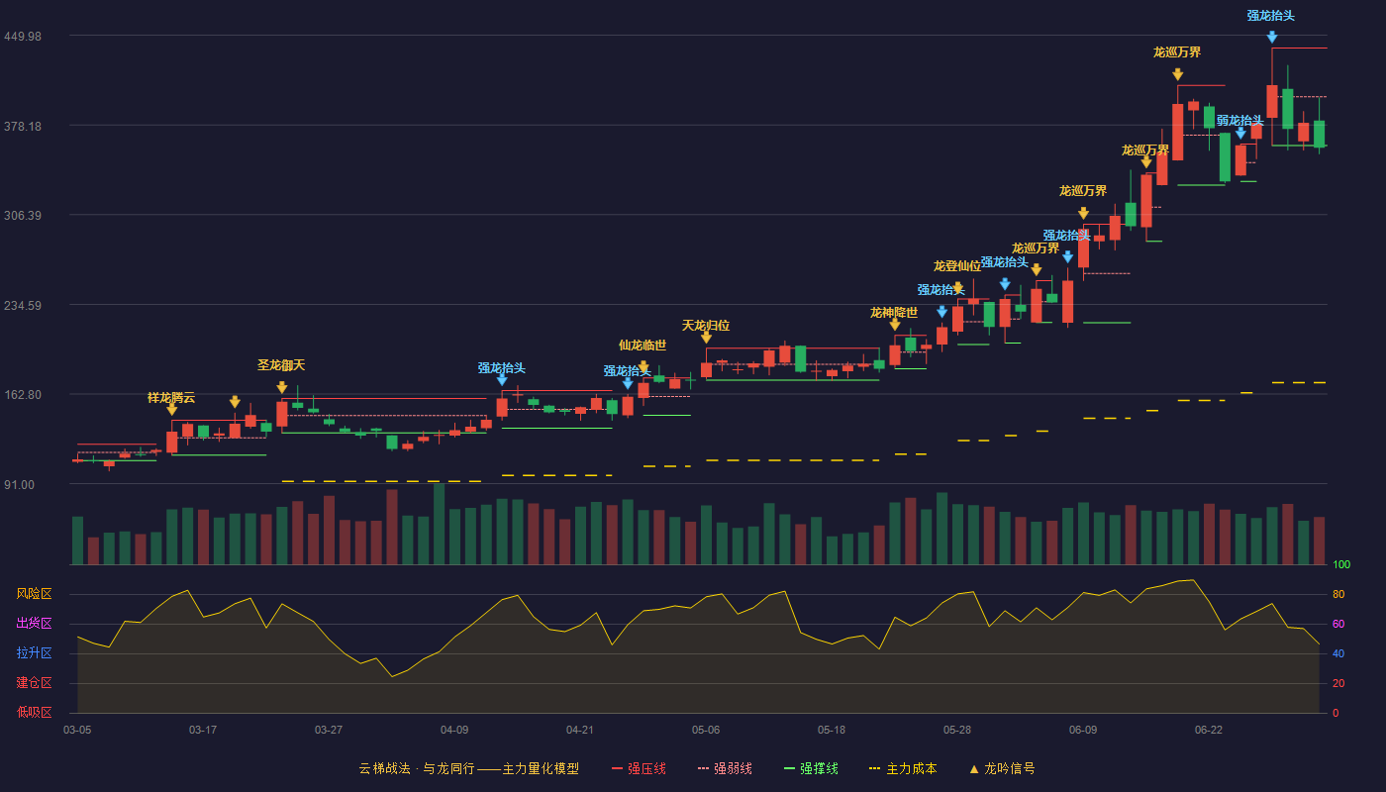
Task: Click the yellow arrow of the highest 龙巡万界 signal
Action: [x=1178, y=74]
